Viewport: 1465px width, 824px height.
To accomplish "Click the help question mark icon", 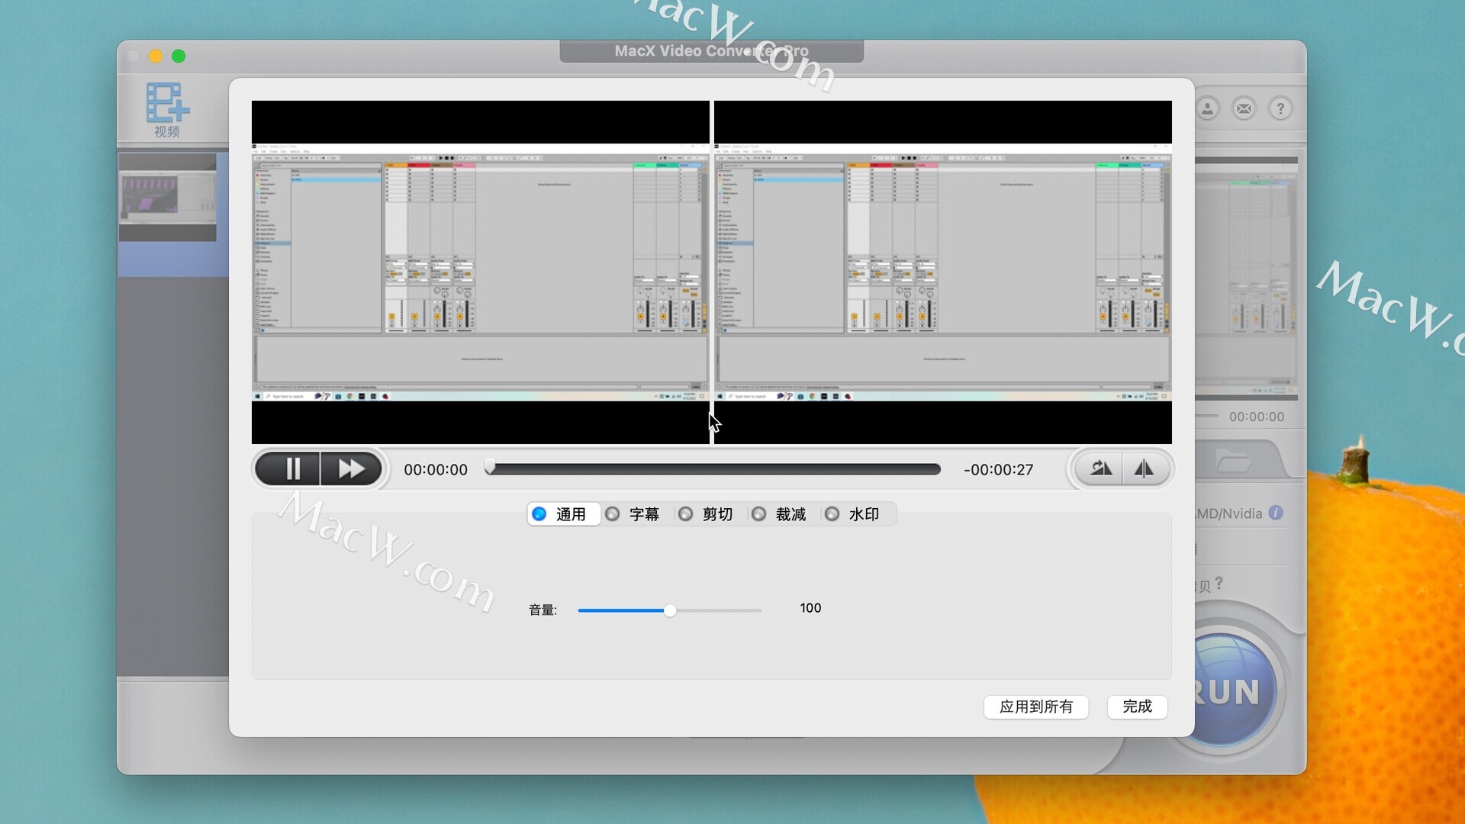I will click(1280, 109).
